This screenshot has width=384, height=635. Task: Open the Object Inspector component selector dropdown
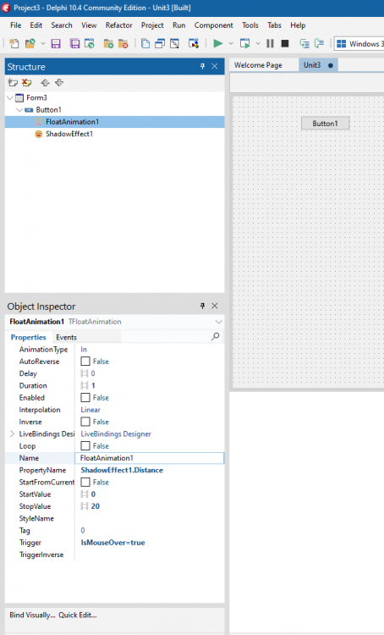[x=218, y=322]
